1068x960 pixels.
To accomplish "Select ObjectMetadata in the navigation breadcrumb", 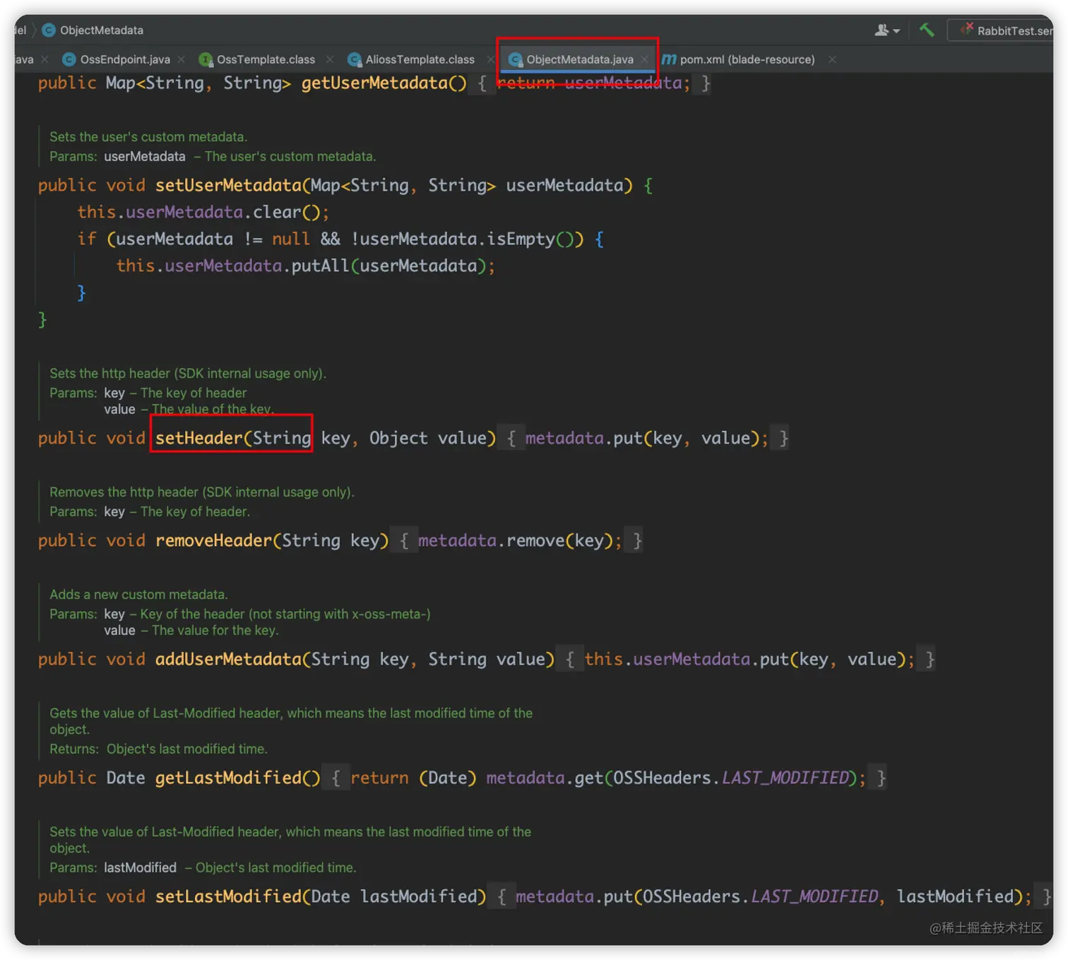I will tap(101, 30).
